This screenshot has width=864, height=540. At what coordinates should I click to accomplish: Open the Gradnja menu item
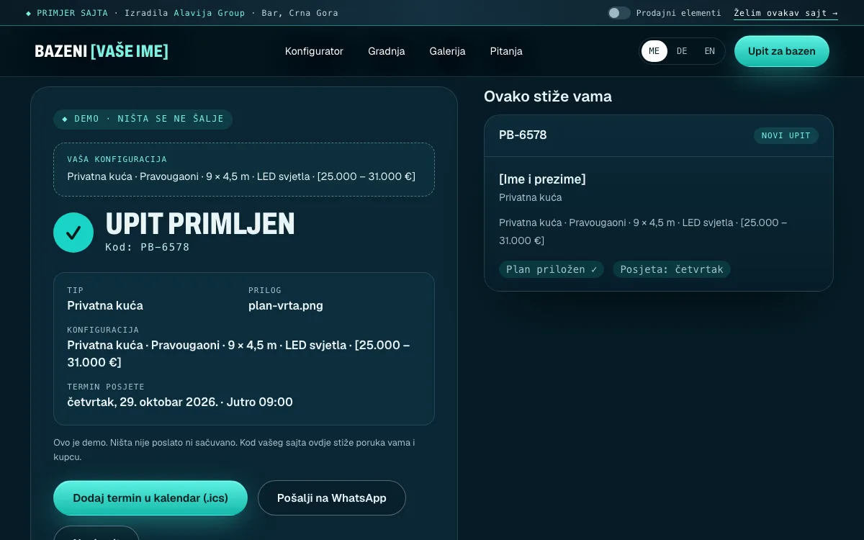click(x=387, y=51)
